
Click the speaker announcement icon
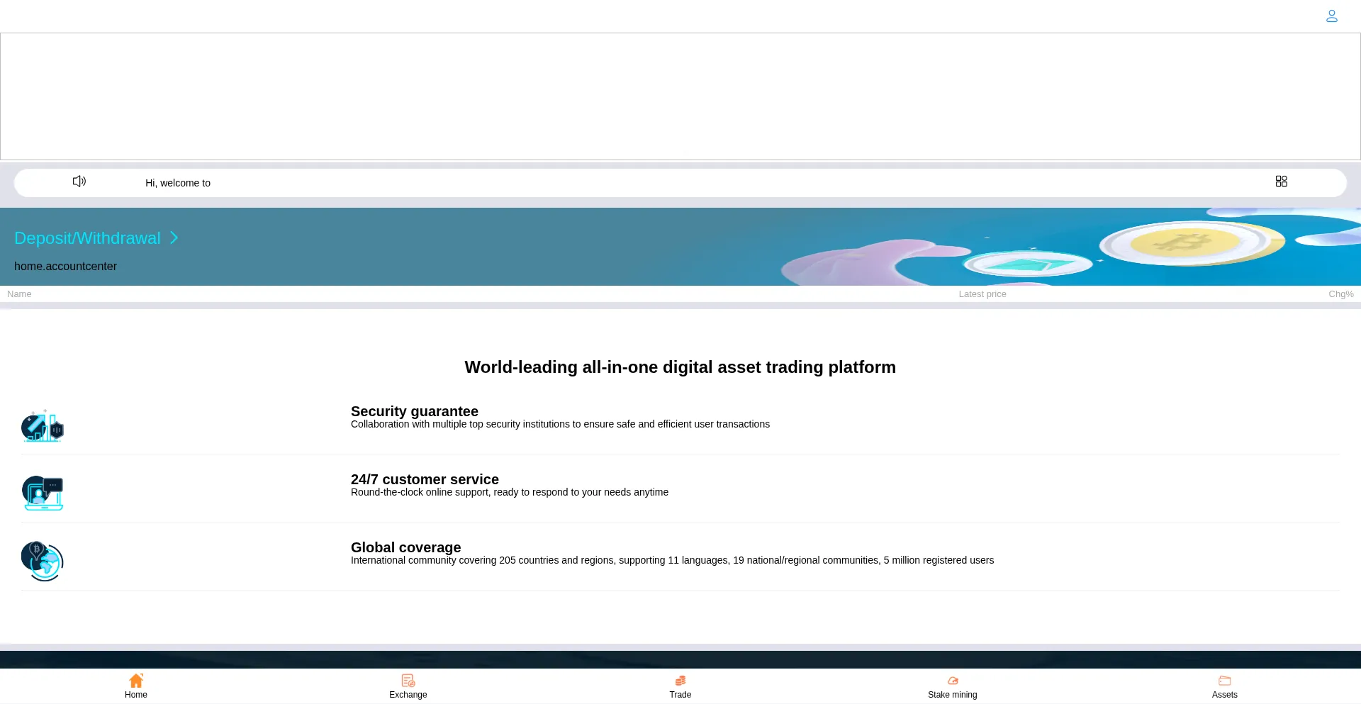point(79,181)
